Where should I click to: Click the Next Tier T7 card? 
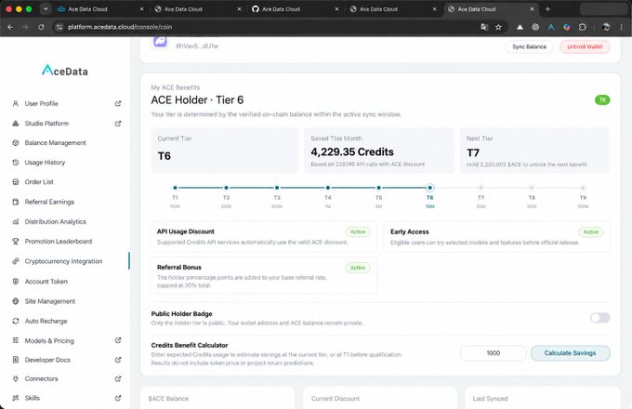pos(534,151)
